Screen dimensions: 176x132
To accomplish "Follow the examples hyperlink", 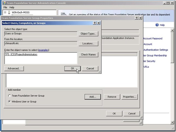I will point(43,50).
